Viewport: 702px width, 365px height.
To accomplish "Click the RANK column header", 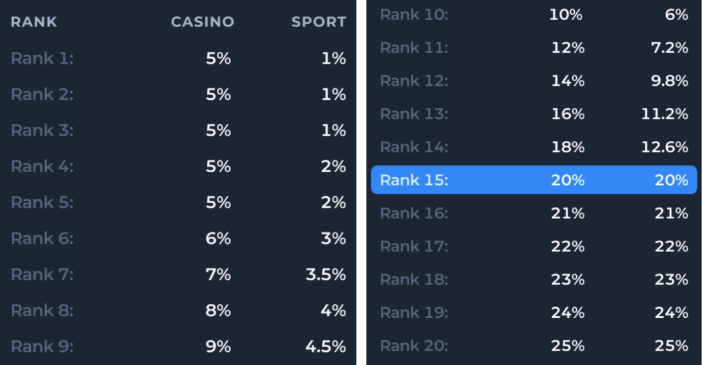I will point(34,22).
